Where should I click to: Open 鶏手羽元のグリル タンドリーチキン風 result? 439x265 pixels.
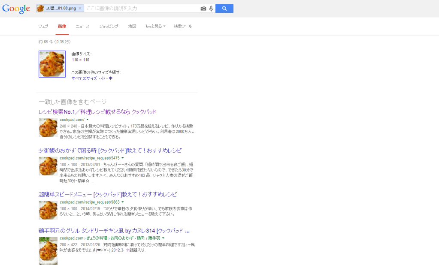click(x=114, y=231)
